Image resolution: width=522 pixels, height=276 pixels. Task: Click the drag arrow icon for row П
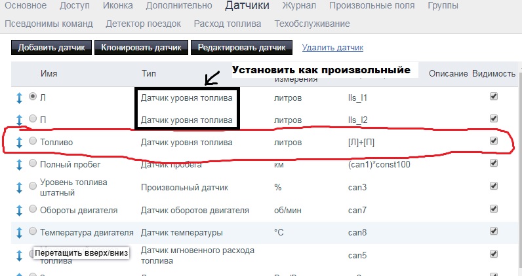[x=19, y=120]
